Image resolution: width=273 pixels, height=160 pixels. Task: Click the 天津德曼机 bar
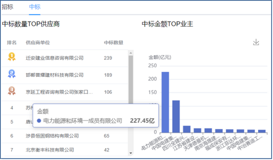[x=208, y=131]
